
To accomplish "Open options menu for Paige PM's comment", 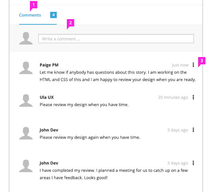I will pyautogui.click(x=193, y=65).
